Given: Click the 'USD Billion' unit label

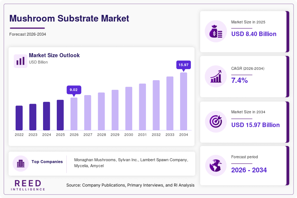Looking at the screenshot, I should (x=38, y=62).
